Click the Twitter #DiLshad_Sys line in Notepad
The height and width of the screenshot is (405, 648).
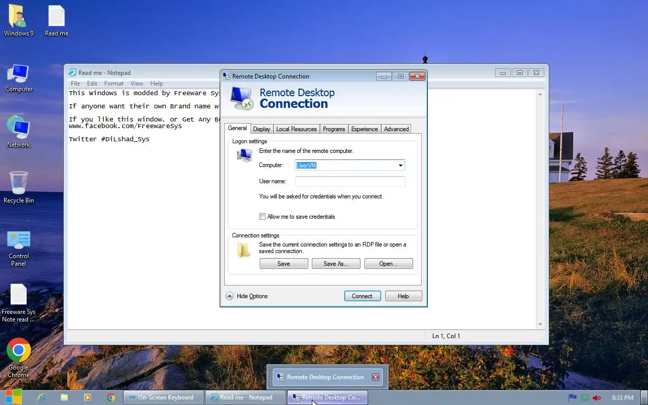point(109,139)
